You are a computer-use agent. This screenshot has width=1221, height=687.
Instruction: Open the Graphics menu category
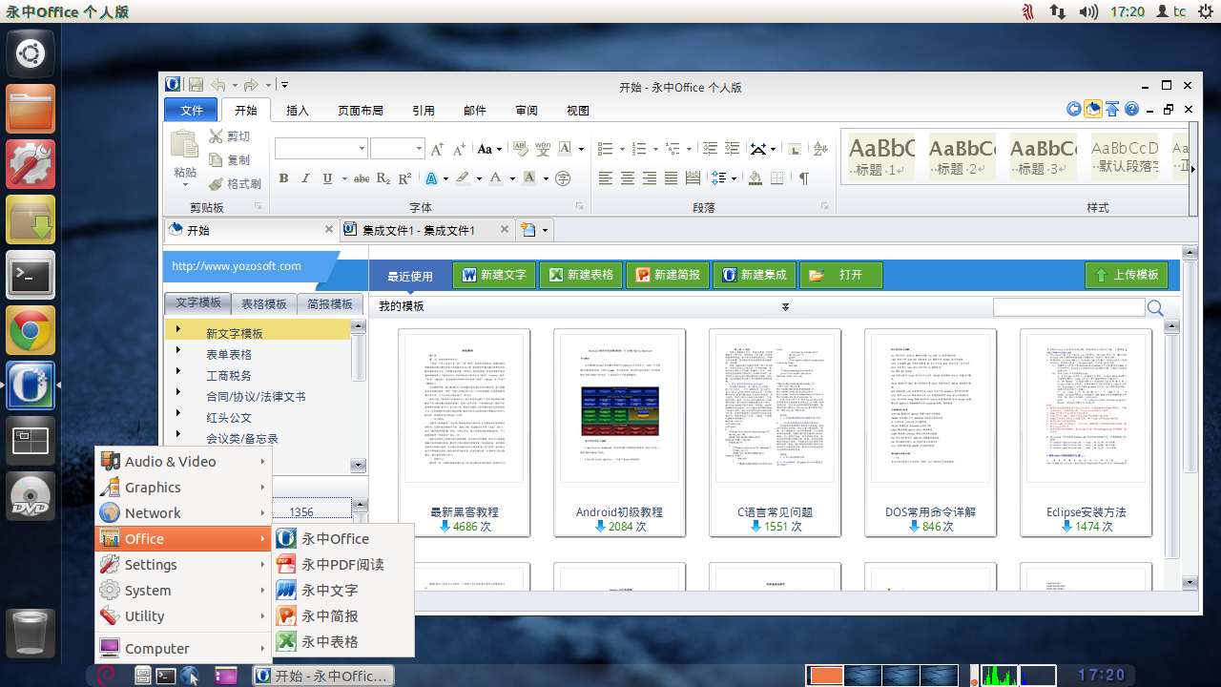pos(183,488)
